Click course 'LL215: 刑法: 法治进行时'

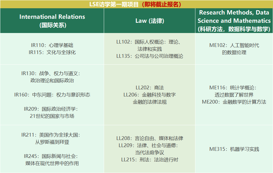click(x=150, y=160)
